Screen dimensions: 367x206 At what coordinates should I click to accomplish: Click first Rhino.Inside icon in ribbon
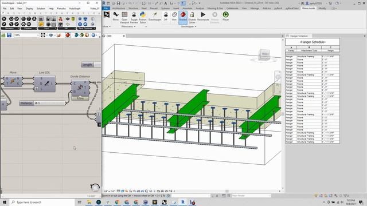pyautogui.click(x=107, y=15)
